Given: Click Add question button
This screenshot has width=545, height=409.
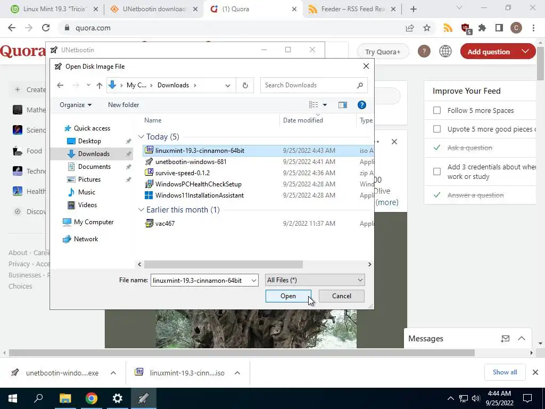Looking at the screenshot, I should click(x=489, y=52).
